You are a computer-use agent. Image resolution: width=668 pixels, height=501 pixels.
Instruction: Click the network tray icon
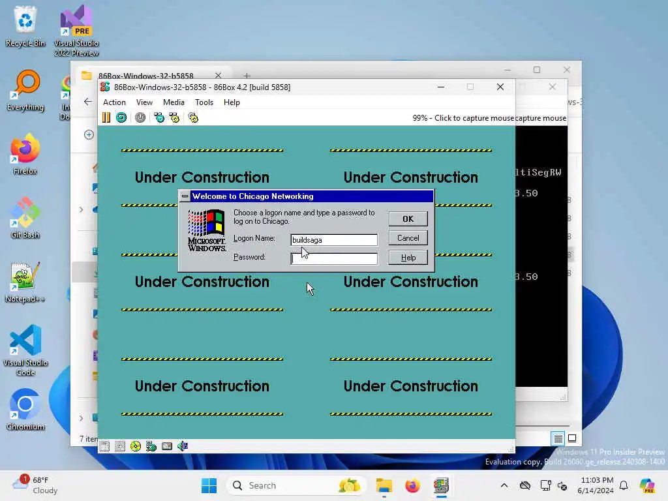(546, 485)
